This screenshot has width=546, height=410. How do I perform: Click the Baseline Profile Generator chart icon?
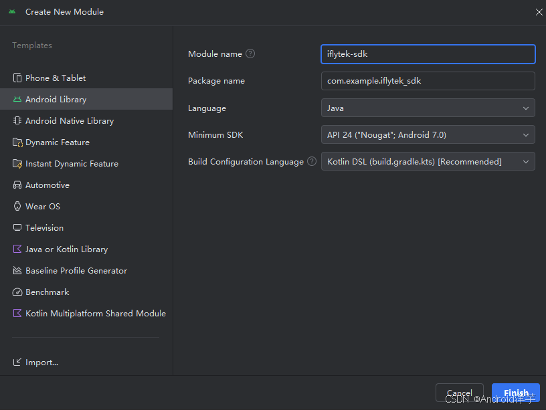17,270
